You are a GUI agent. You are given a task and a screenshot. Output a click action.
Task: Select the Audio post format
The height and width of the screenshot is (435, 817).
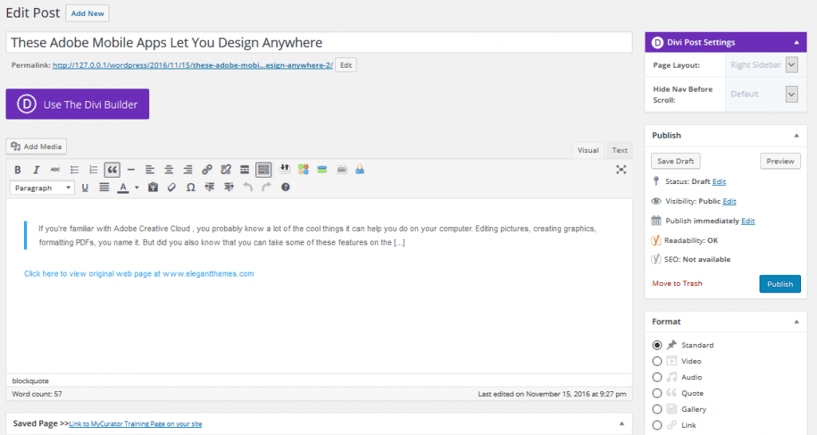(x=657, y=378)
